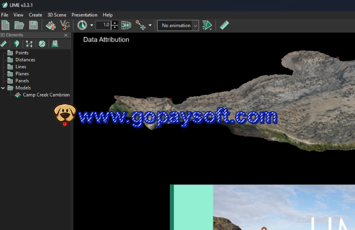
Task: Click the panel icon in 3D Elements
Action: point(54,44)
